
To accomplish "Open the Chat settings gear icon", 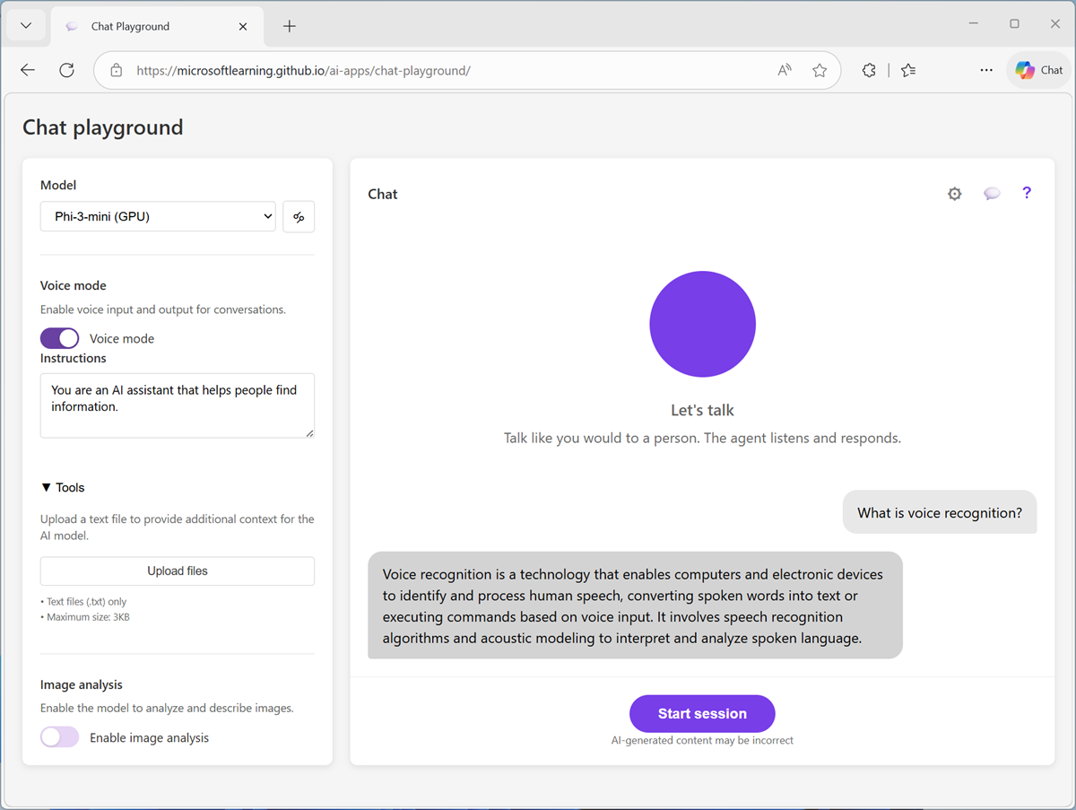I will coord(954,193).
